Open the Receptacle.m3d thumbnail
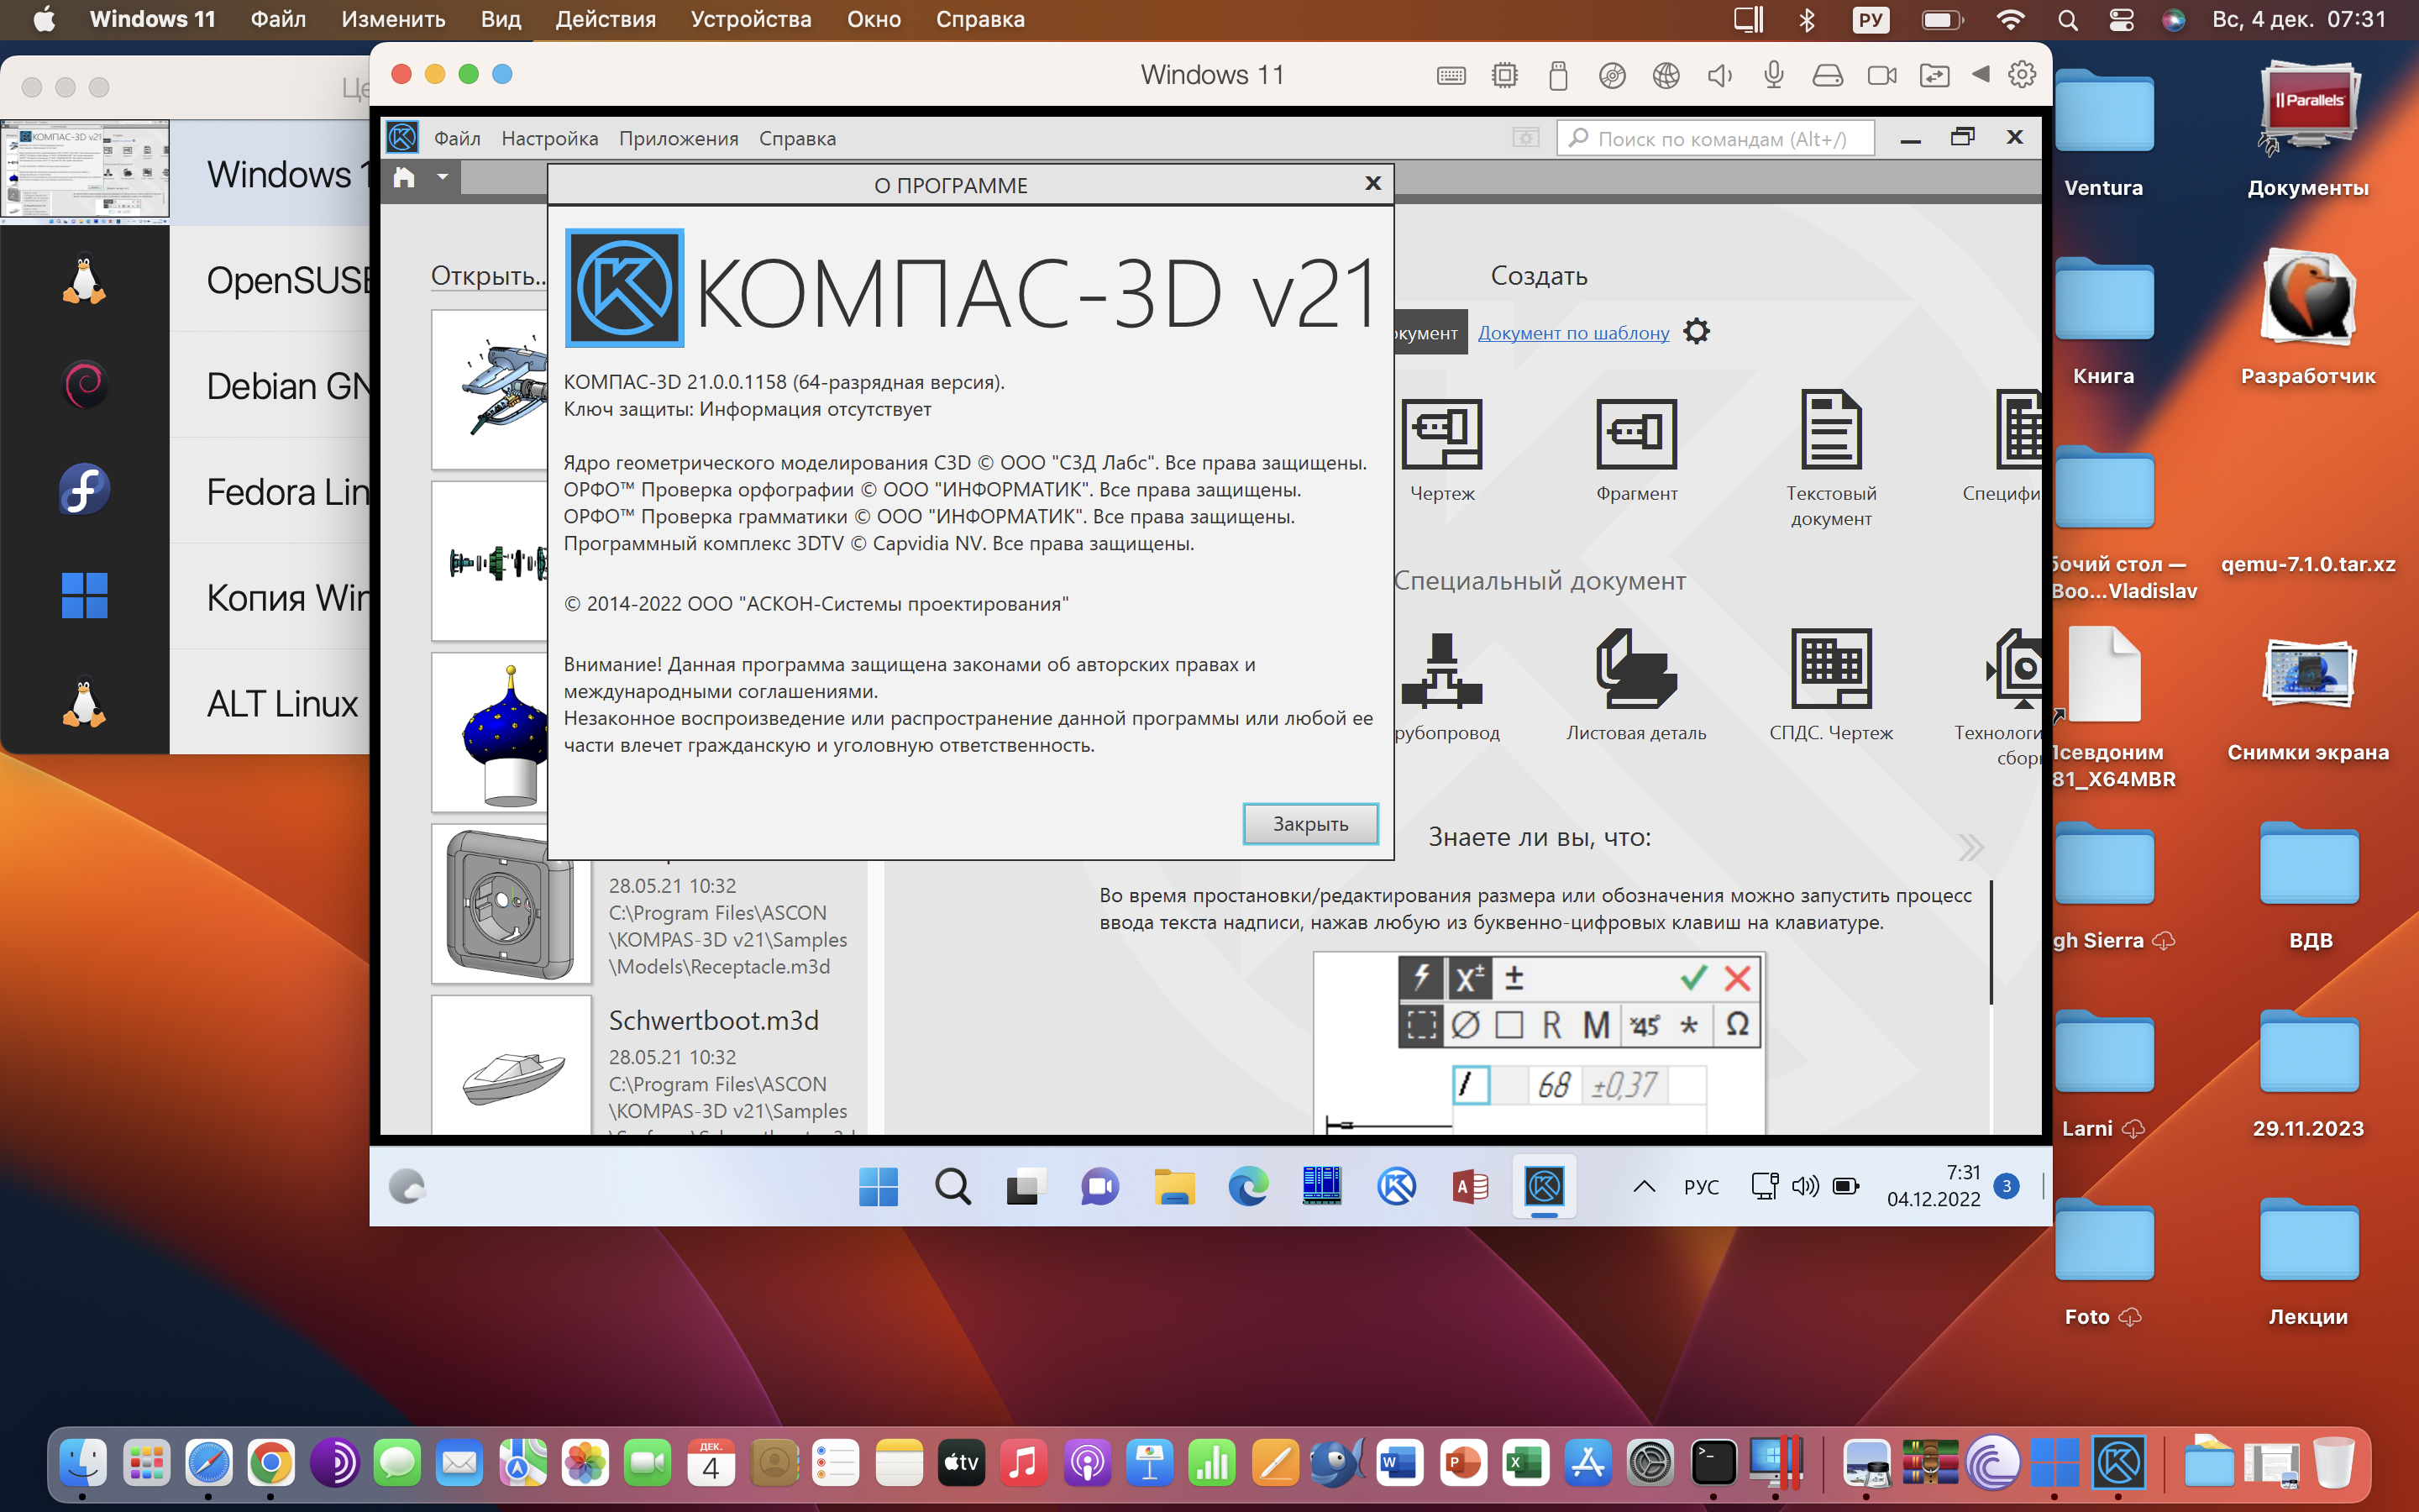The image size is (2419, 1512). click(x=510, y=903)
